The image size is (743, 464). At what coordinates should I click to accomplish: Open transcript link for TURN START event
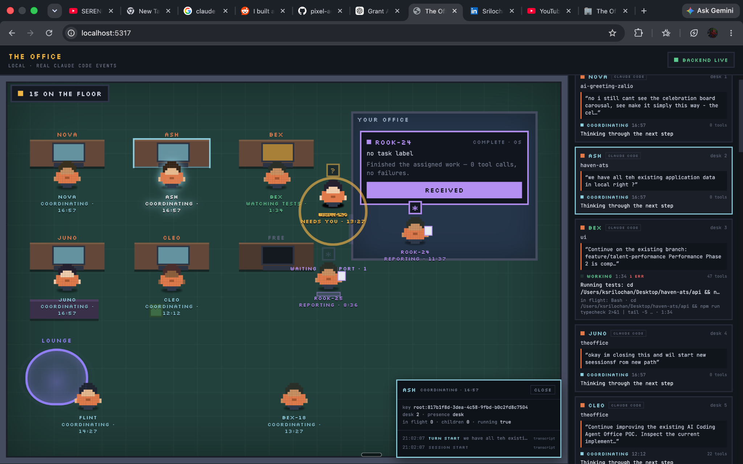tap(544, 439)
